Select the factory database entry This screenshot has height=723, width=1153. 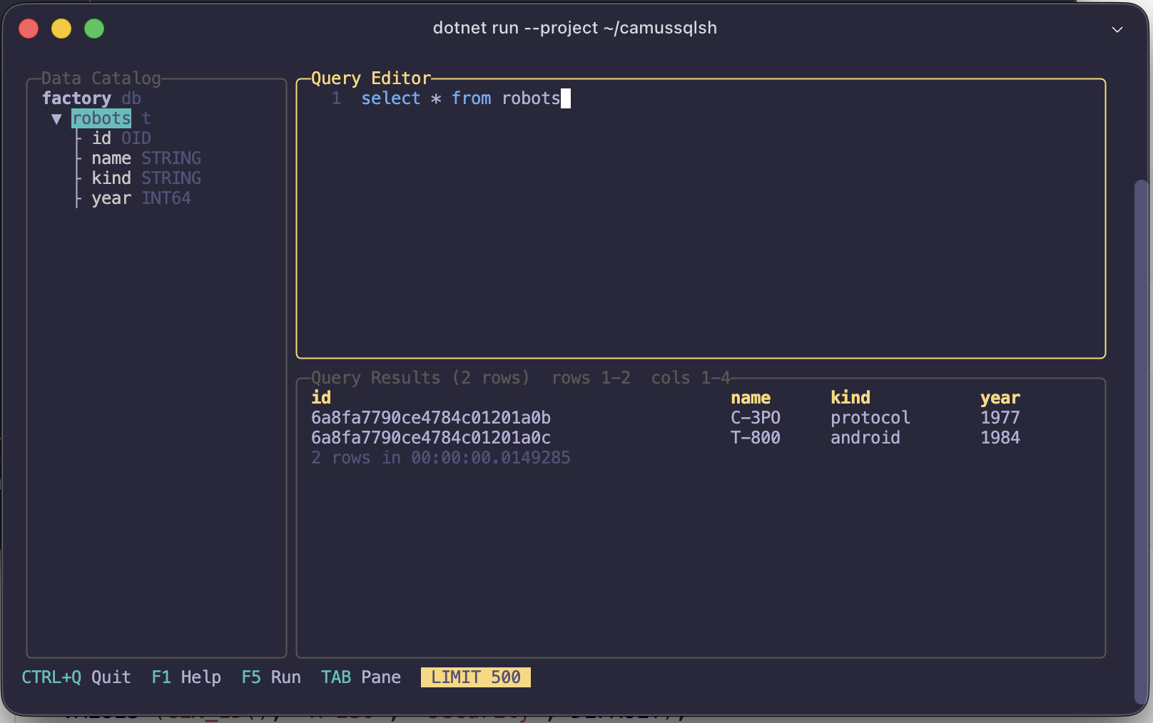[91, 98]
